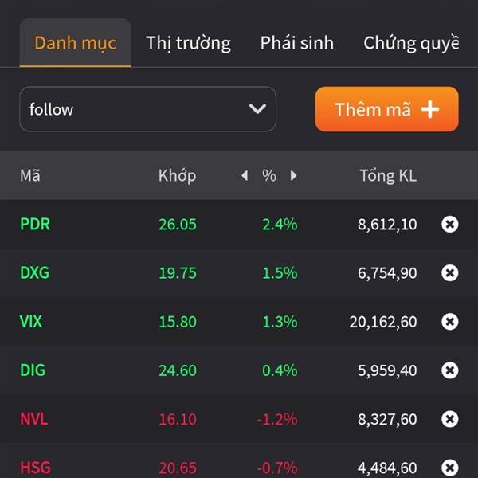Image resolution: width=478 pixels, height=478 pixels.
Task: Go to the Danh mục tab
Action: [x=76, y=42]
